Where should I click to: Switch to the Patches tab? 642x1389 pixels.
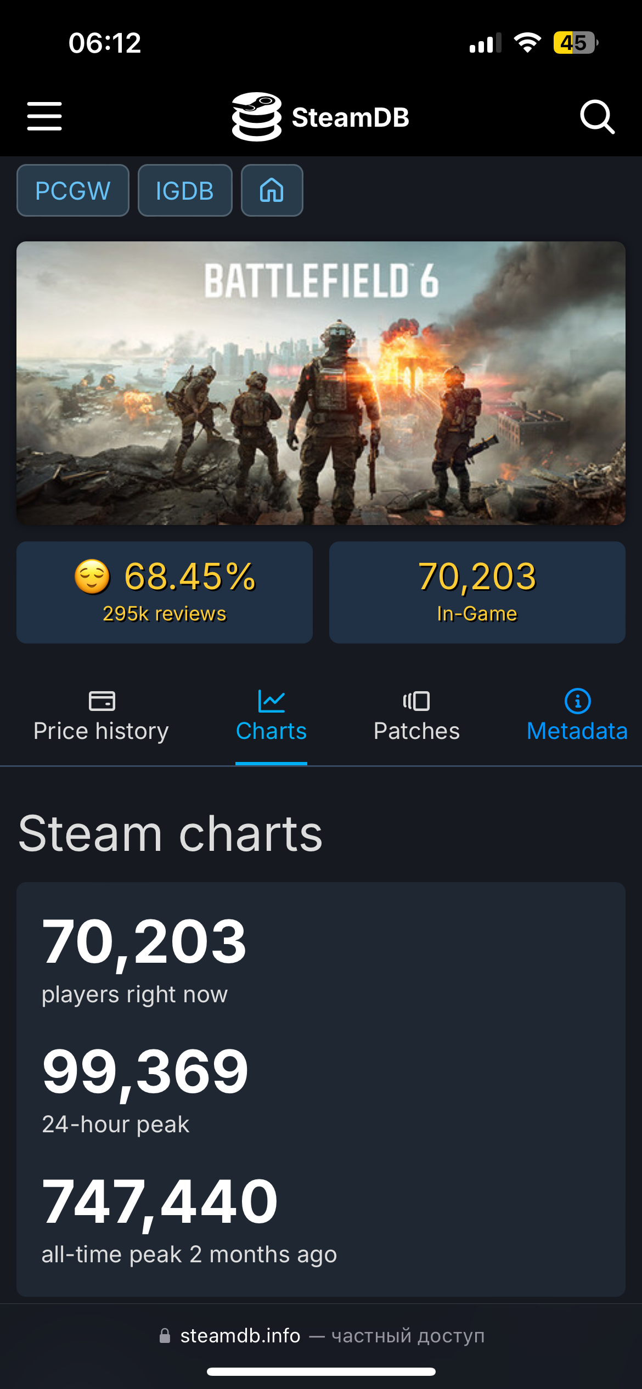point(416,731)
